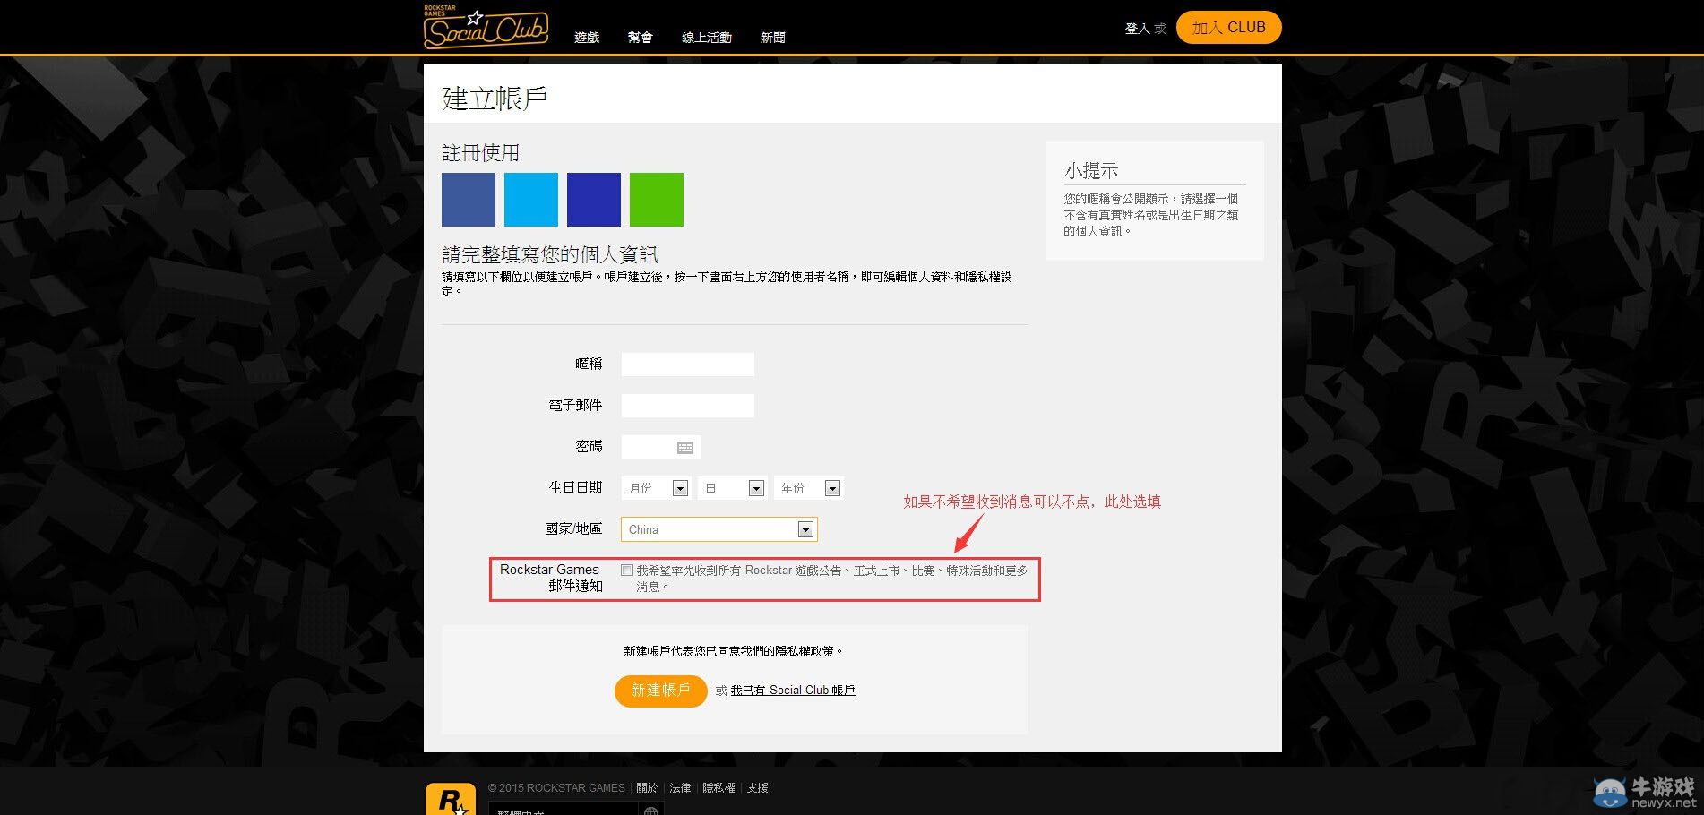Viewport: 1704px width, 815px height.
Task: Click the Rockstar Games Social Club logo
Action: 486,27
